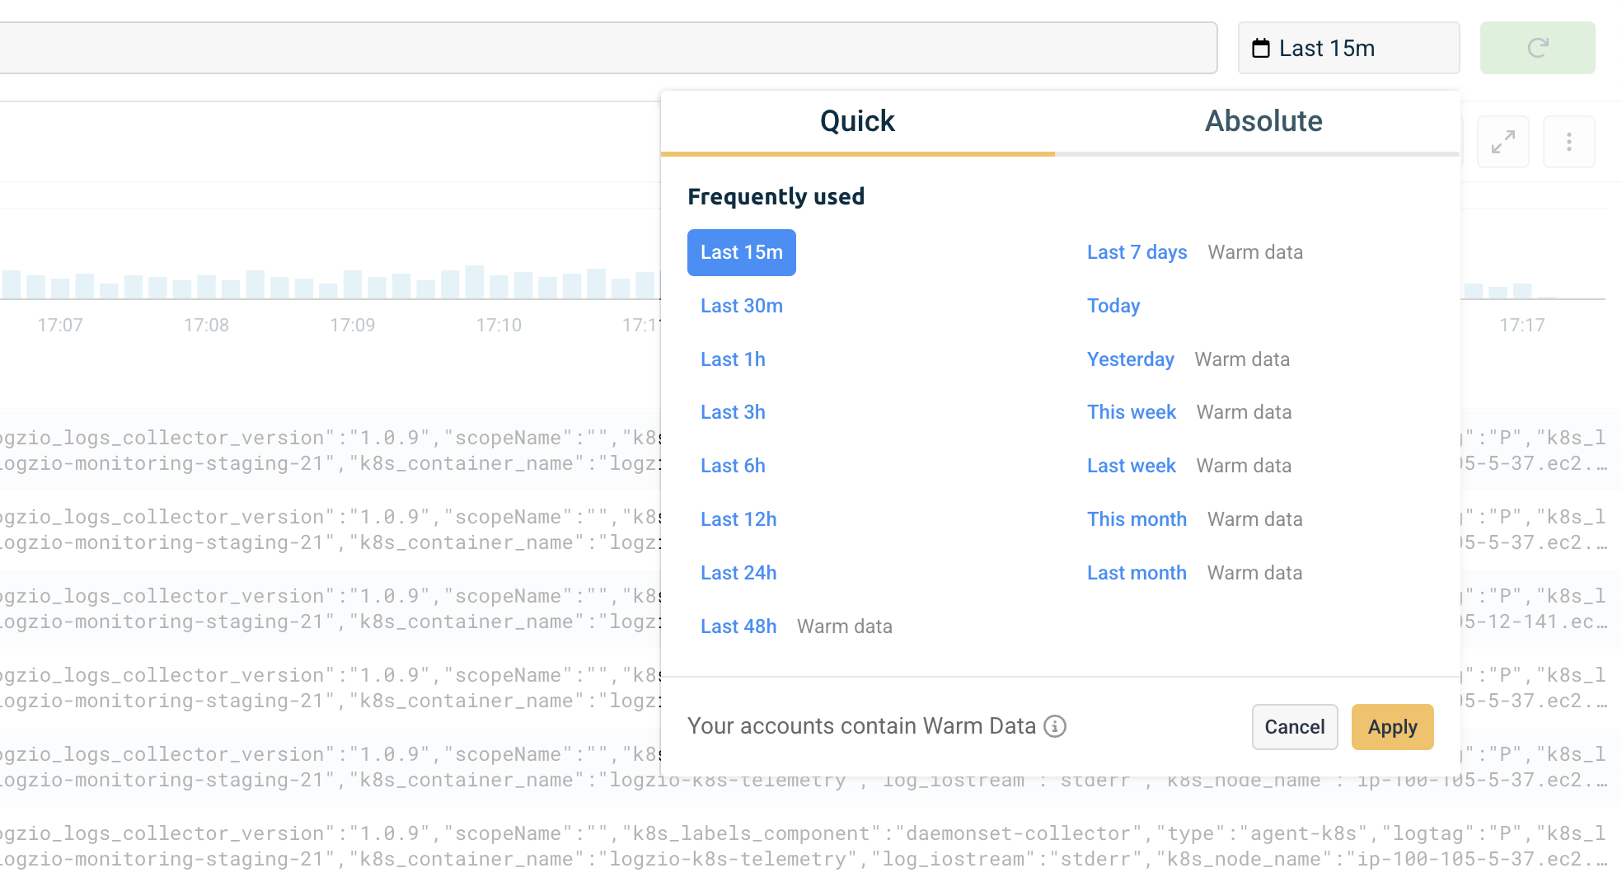Choose the Last week range
Viewport: 1622px width, 882px height.
(1131, 466)
